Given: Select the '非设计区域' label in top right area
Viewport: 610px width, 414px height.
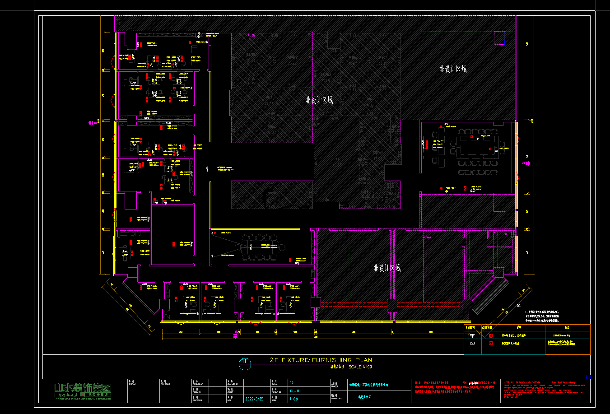Looking at the screenshot, I should [453, 69].
